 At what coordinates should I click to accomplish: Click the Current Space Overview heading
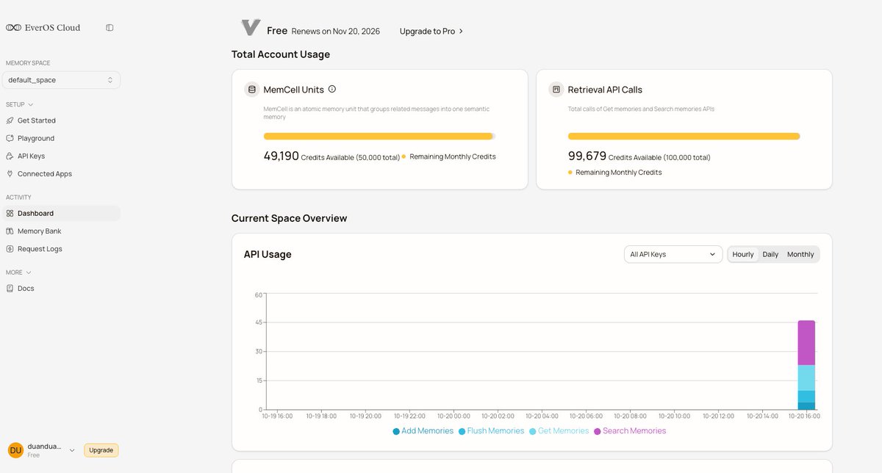(x=289, y=218)
